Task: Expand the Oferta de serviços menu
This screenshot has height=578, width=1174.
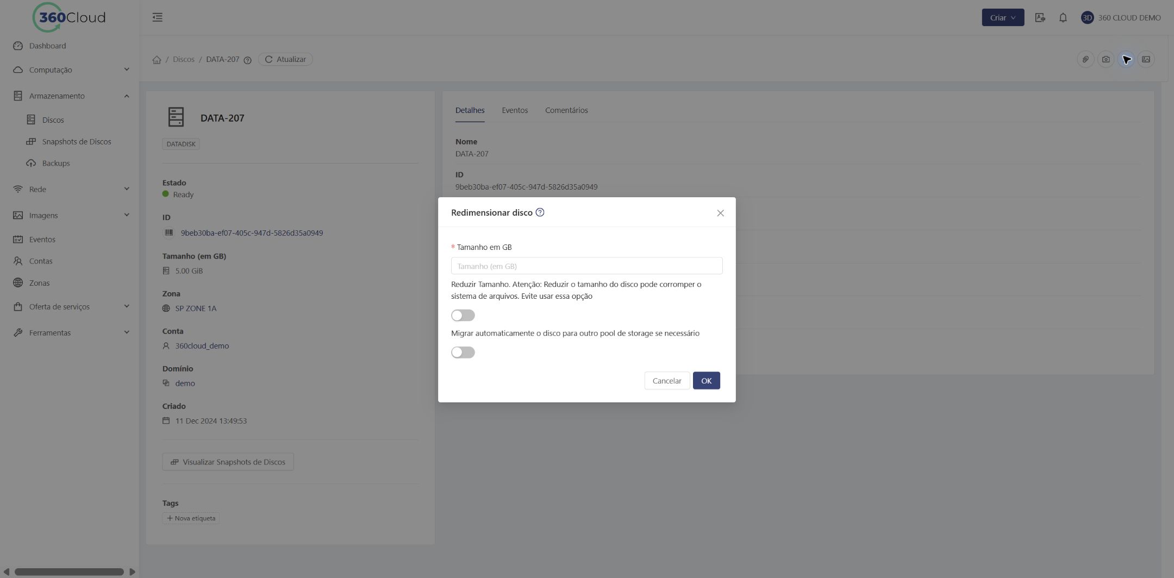Action: click(x=70, y=306)
